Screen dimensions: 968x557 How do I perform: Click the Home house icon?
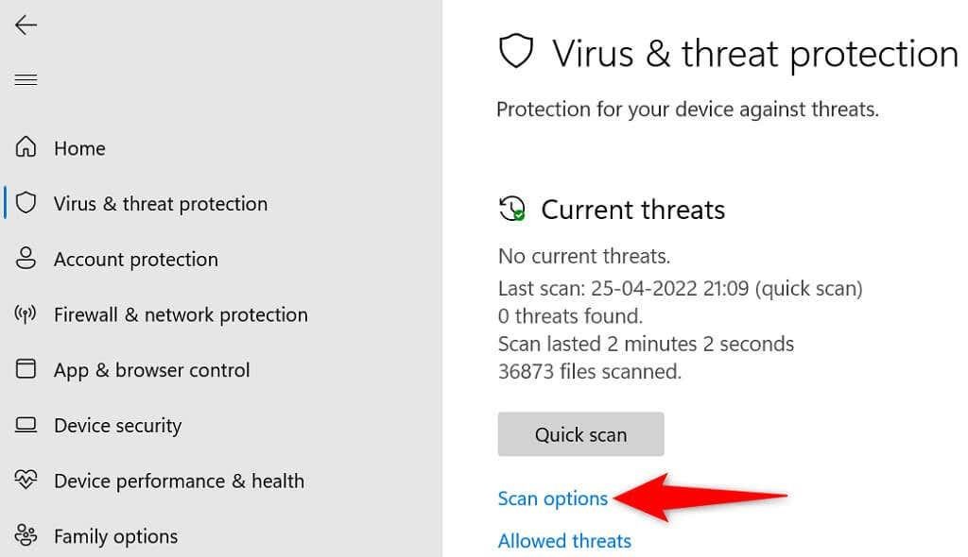click(x=25, y=147)
